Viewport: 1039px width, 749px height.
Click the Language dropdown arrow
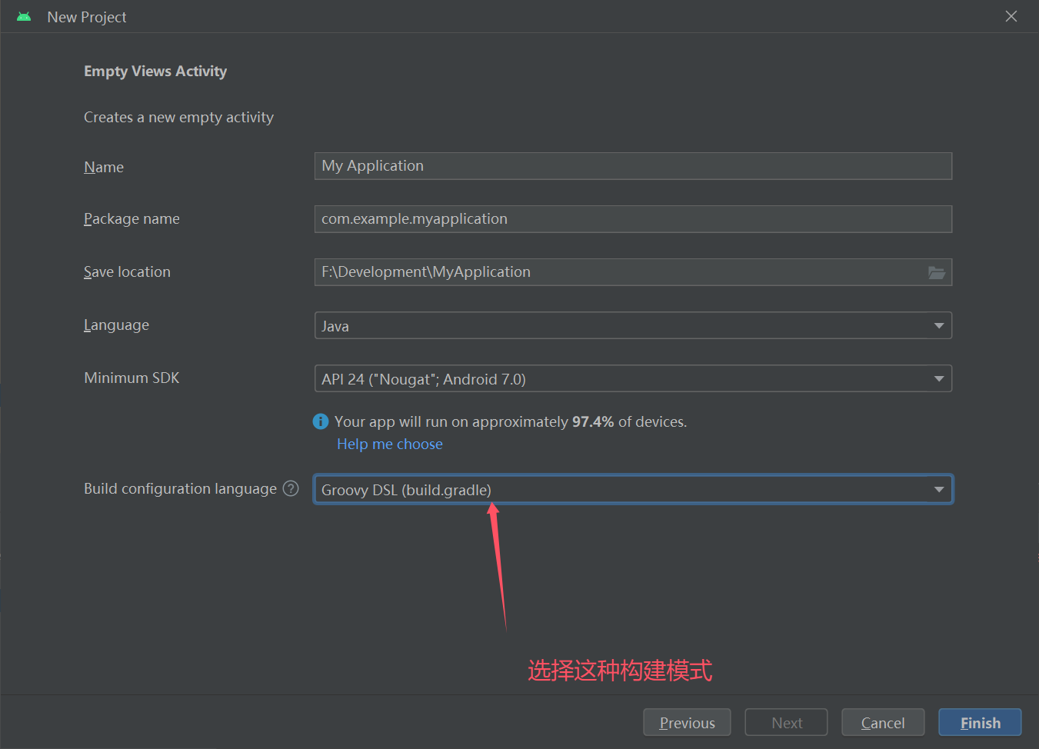pos(939,325)
